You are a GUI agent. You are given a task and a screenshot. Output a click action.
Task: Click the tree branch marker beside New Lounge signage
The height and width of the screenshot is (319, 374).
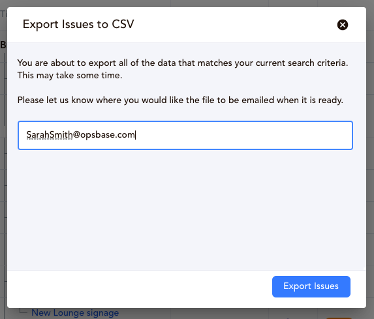[x=23, y=311]
